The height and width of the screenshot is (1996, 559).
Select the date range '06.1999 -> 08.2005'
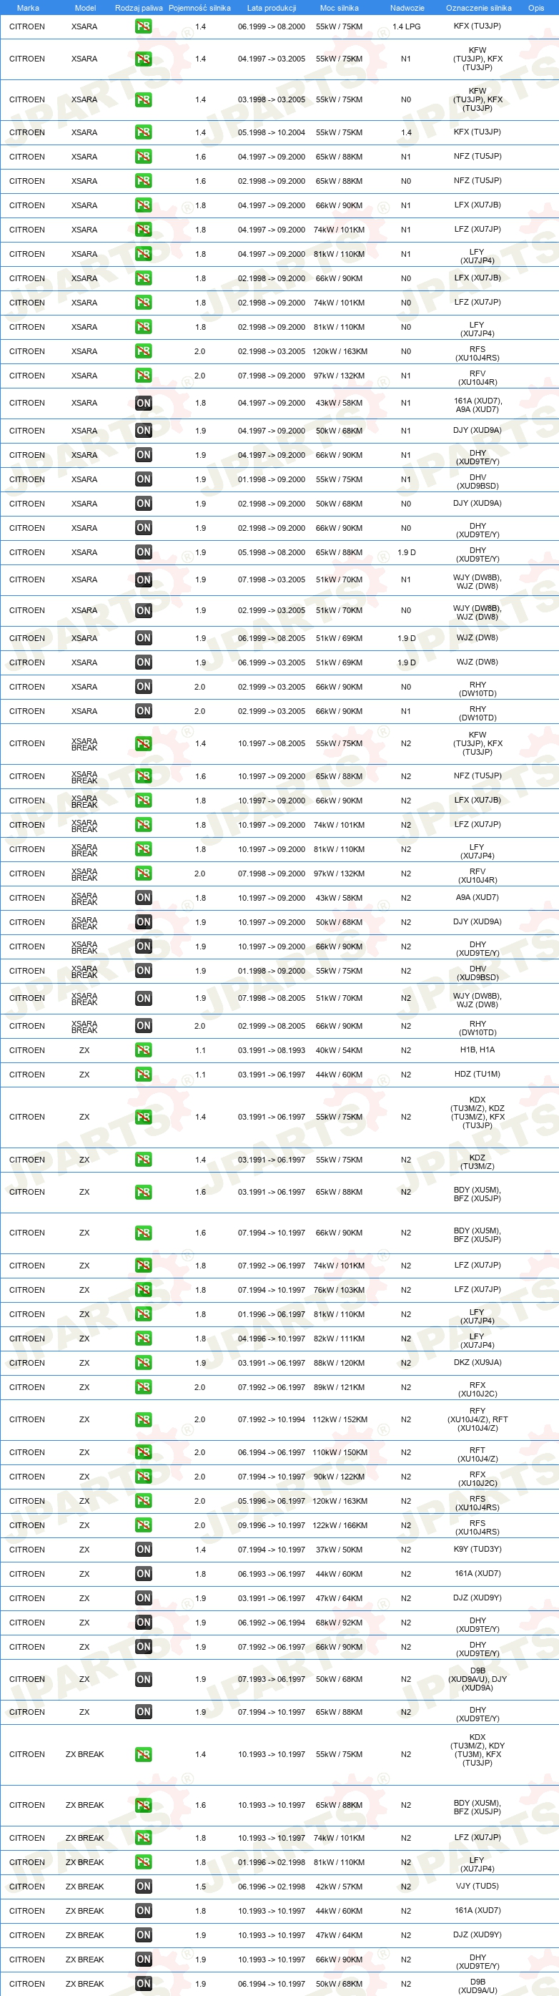272,638
